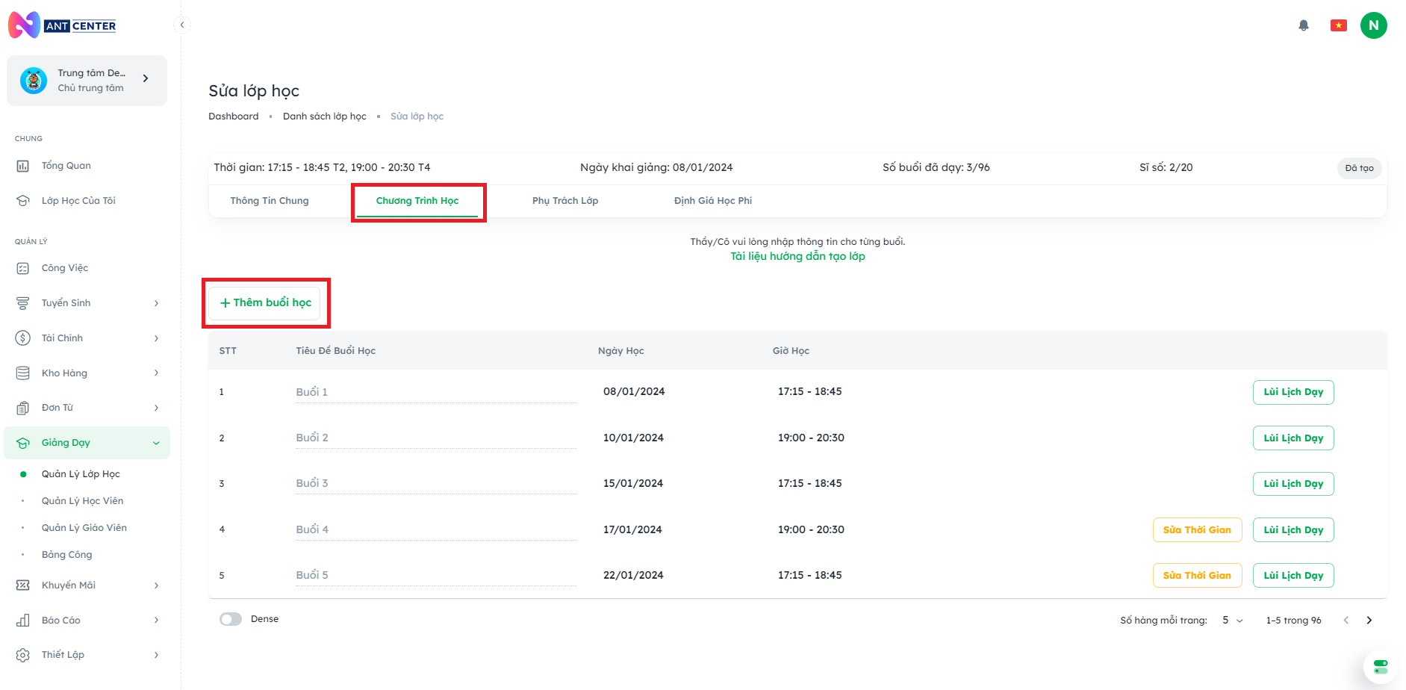Viewport: 1406px width, 690px height.
Task: Go to next page of sessions
Action: (x=1369, y=621)
